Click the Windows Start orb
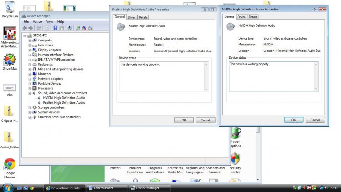 [8, 187]
